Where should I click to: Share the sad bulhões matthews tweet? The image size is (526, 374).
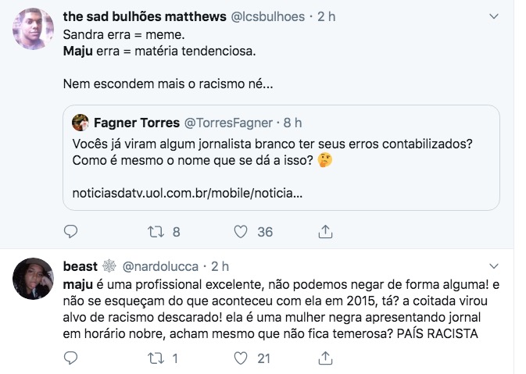coord(326,231)
